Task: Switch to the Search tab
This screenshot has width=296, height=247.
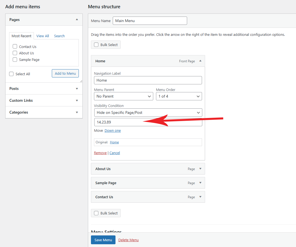Action: tap(59, 36)
